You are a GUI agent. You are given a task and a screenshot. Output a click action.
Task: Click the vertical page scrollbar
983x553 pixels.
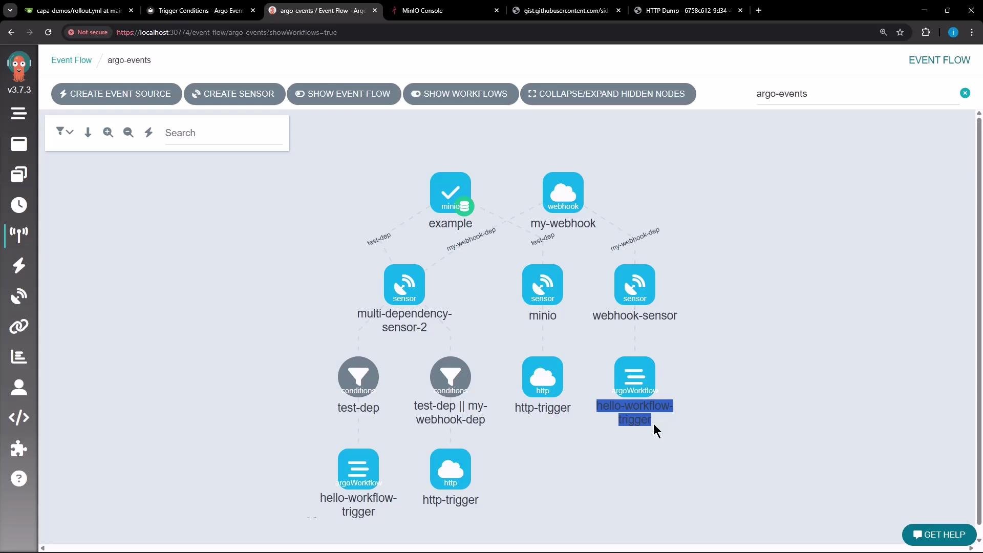pyautogui.click(x=979, y=321)
